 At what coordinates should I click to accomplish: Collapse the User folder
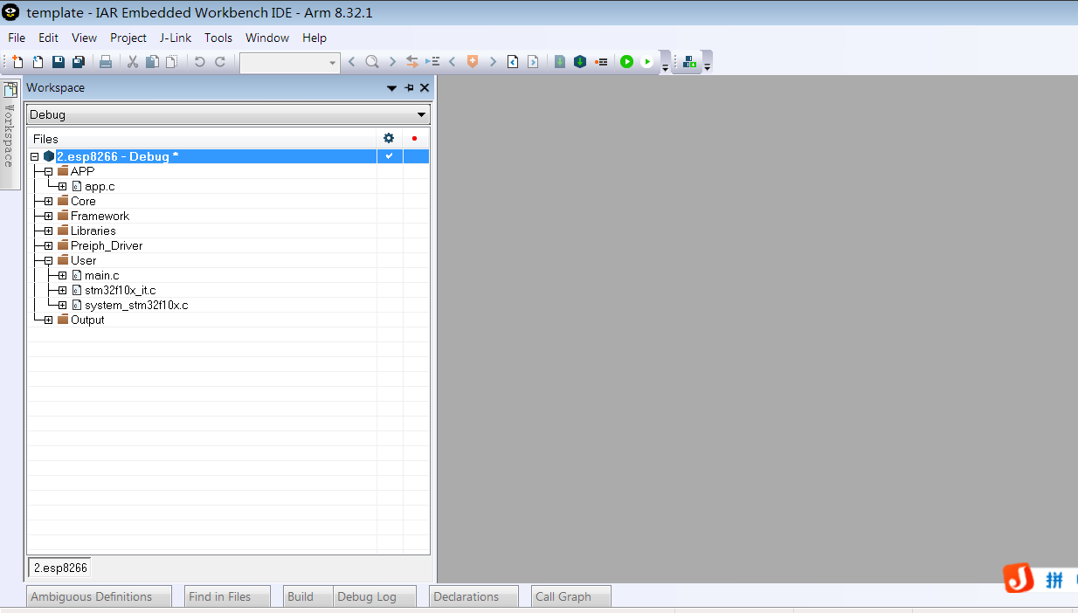pos(48,260)
